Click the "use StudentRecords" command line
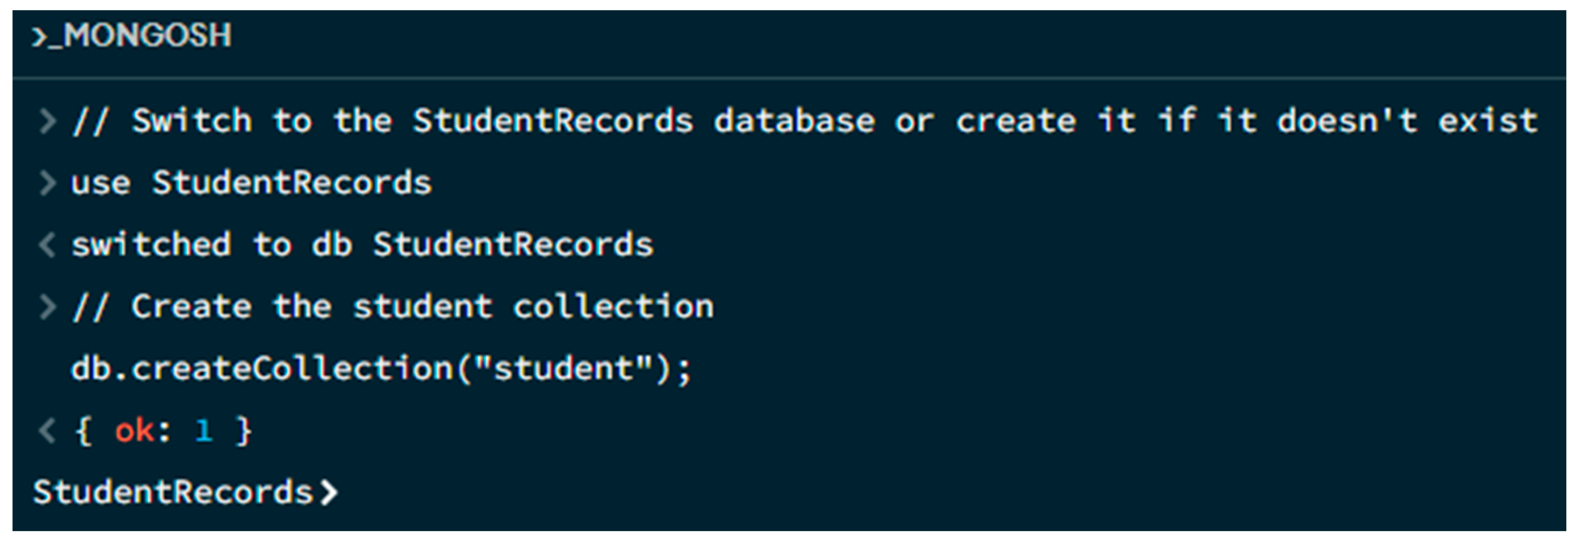 tap(251, 183)
